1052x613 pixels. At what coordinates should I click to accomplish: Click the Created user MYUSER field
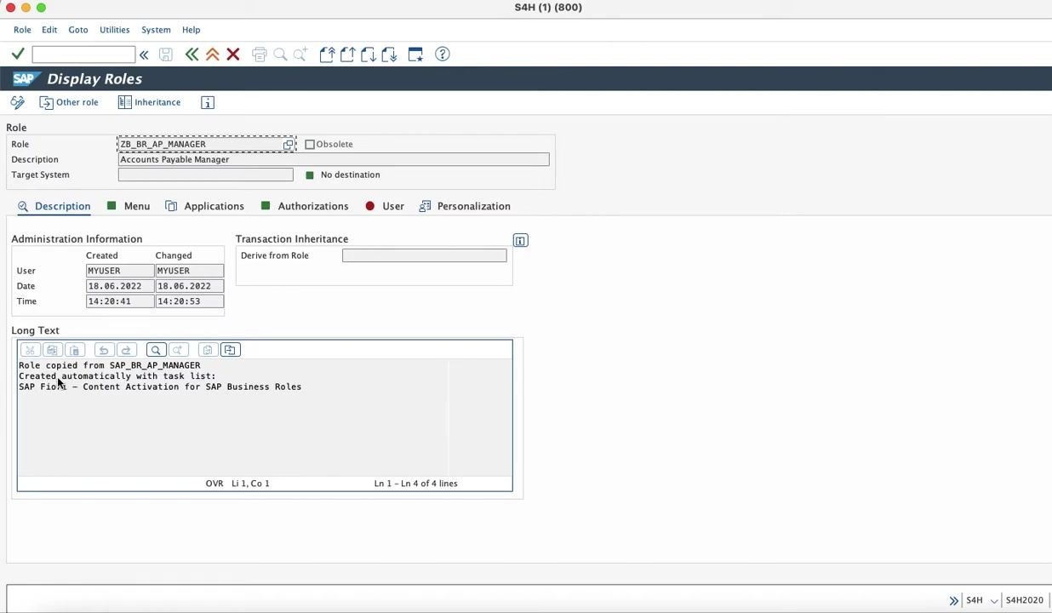click(x=120, y=271)
